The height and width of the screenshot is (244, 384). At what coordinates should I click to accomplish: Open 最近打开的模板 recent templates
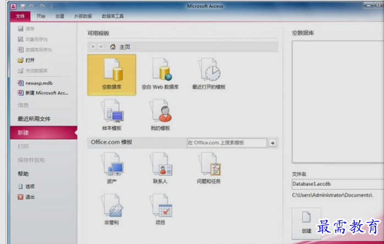[209, 74]
